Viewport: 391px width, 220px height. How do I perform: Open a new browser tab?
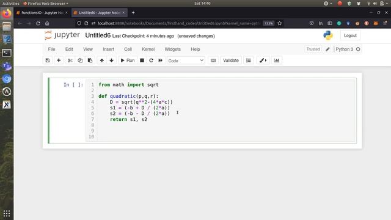click(133, 12)
